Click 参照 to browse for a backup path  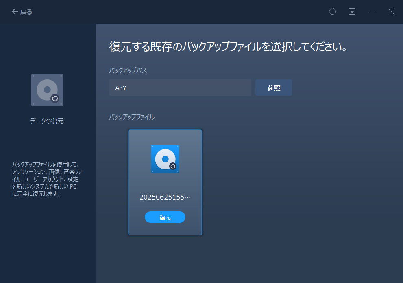click(x=273, y=88)
